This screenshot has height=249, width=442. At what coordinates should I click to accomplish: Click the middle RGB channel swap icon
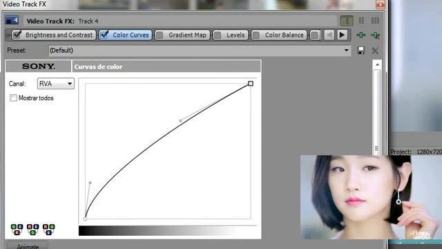[x=32, y=229]
